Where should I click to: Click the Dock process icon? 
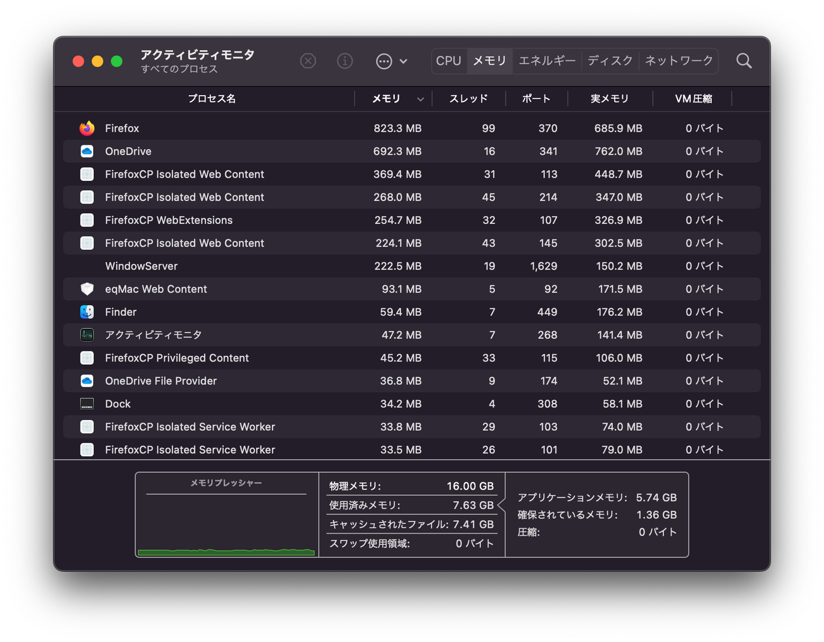point(87,404)
